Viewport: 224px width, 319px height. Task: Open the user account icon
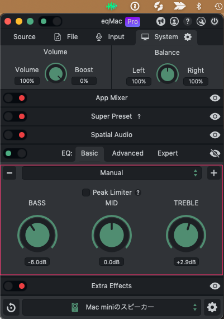pos(174,21)
